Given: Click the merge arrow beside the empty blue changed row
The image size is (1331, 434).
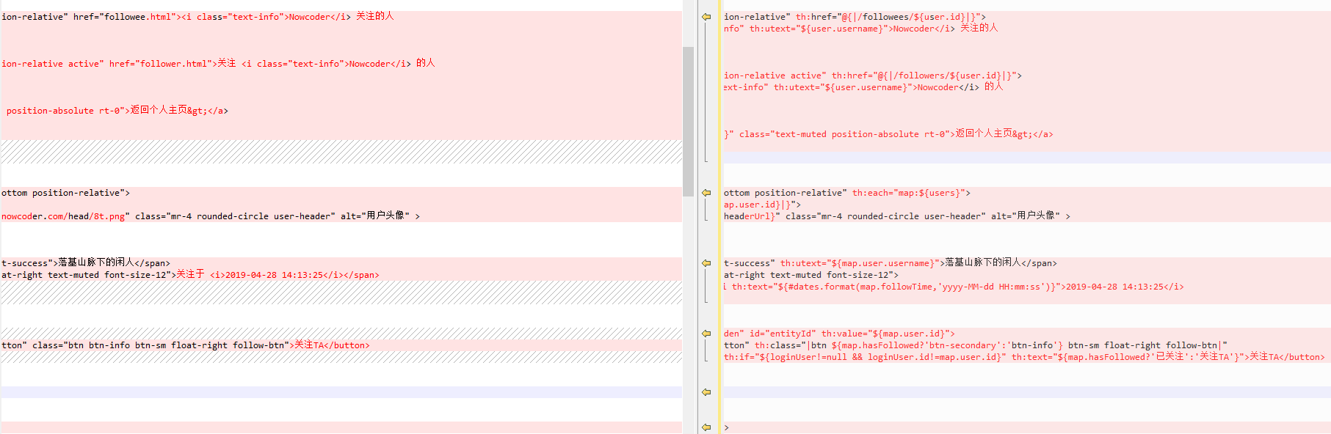Looking at the screenshot, I should click(x=706, y=392).
